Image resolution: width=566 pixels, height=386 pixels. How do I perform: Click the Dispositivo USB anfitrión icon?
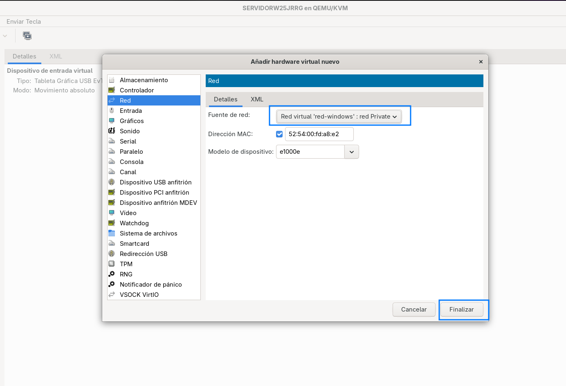(112, 182)
